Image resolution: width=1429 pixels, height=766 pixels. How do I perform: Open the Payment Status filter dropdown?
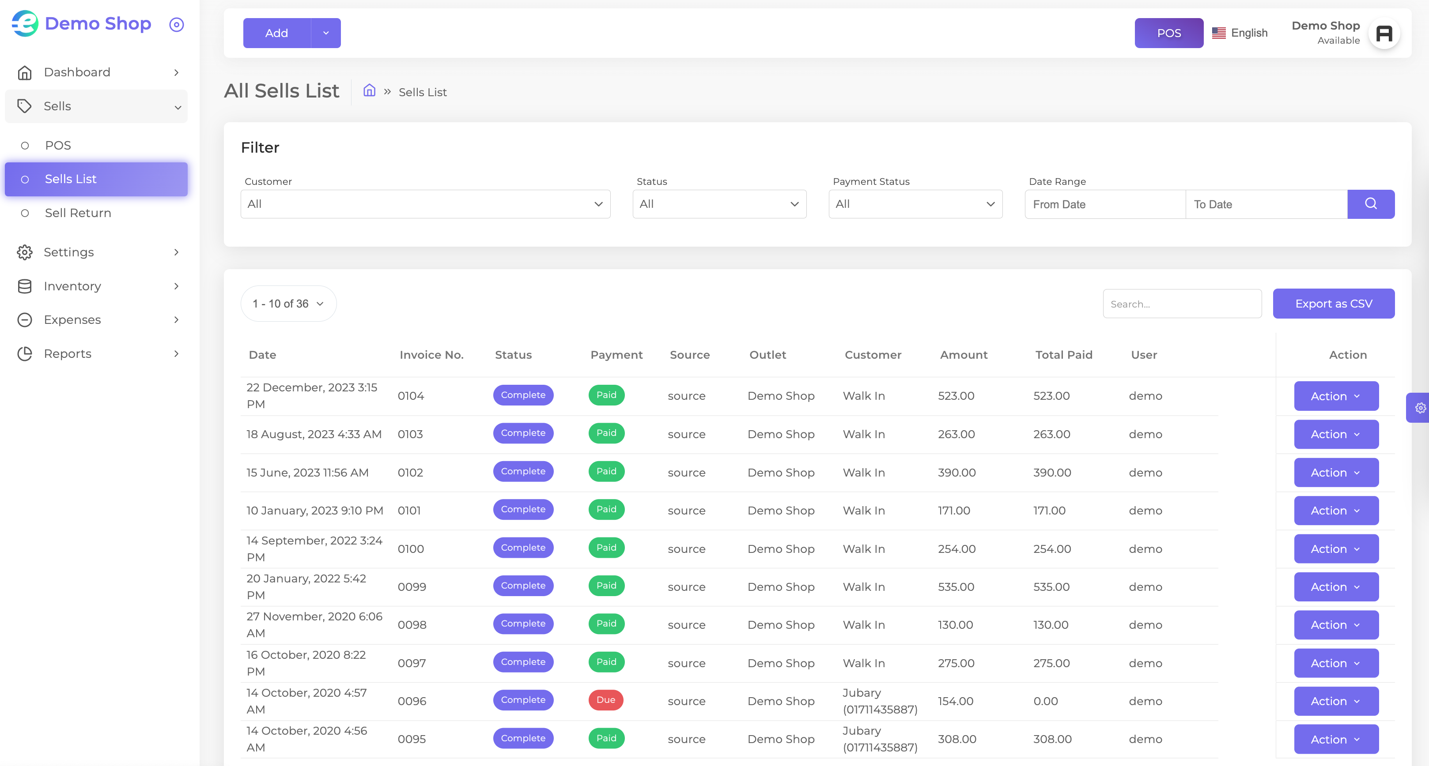(915, 204)
